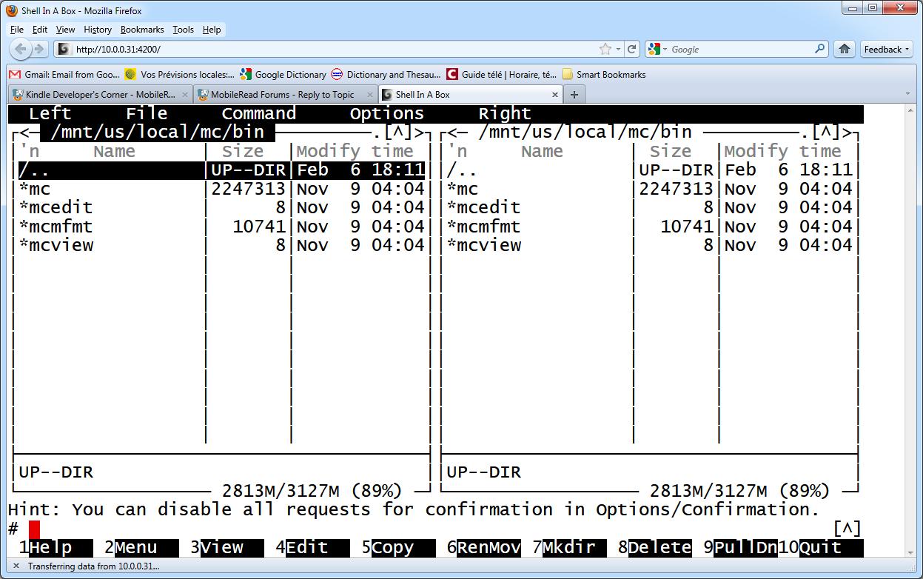This screenshot has width=923, height=579.
Task: Click the 9 PullDn function key button
Action: (740, 548)
